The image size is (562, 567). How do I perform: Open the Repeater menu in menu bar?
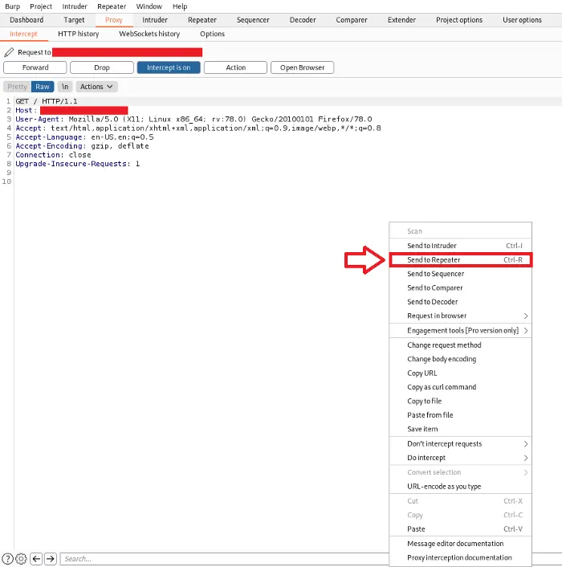coord(112,6)
